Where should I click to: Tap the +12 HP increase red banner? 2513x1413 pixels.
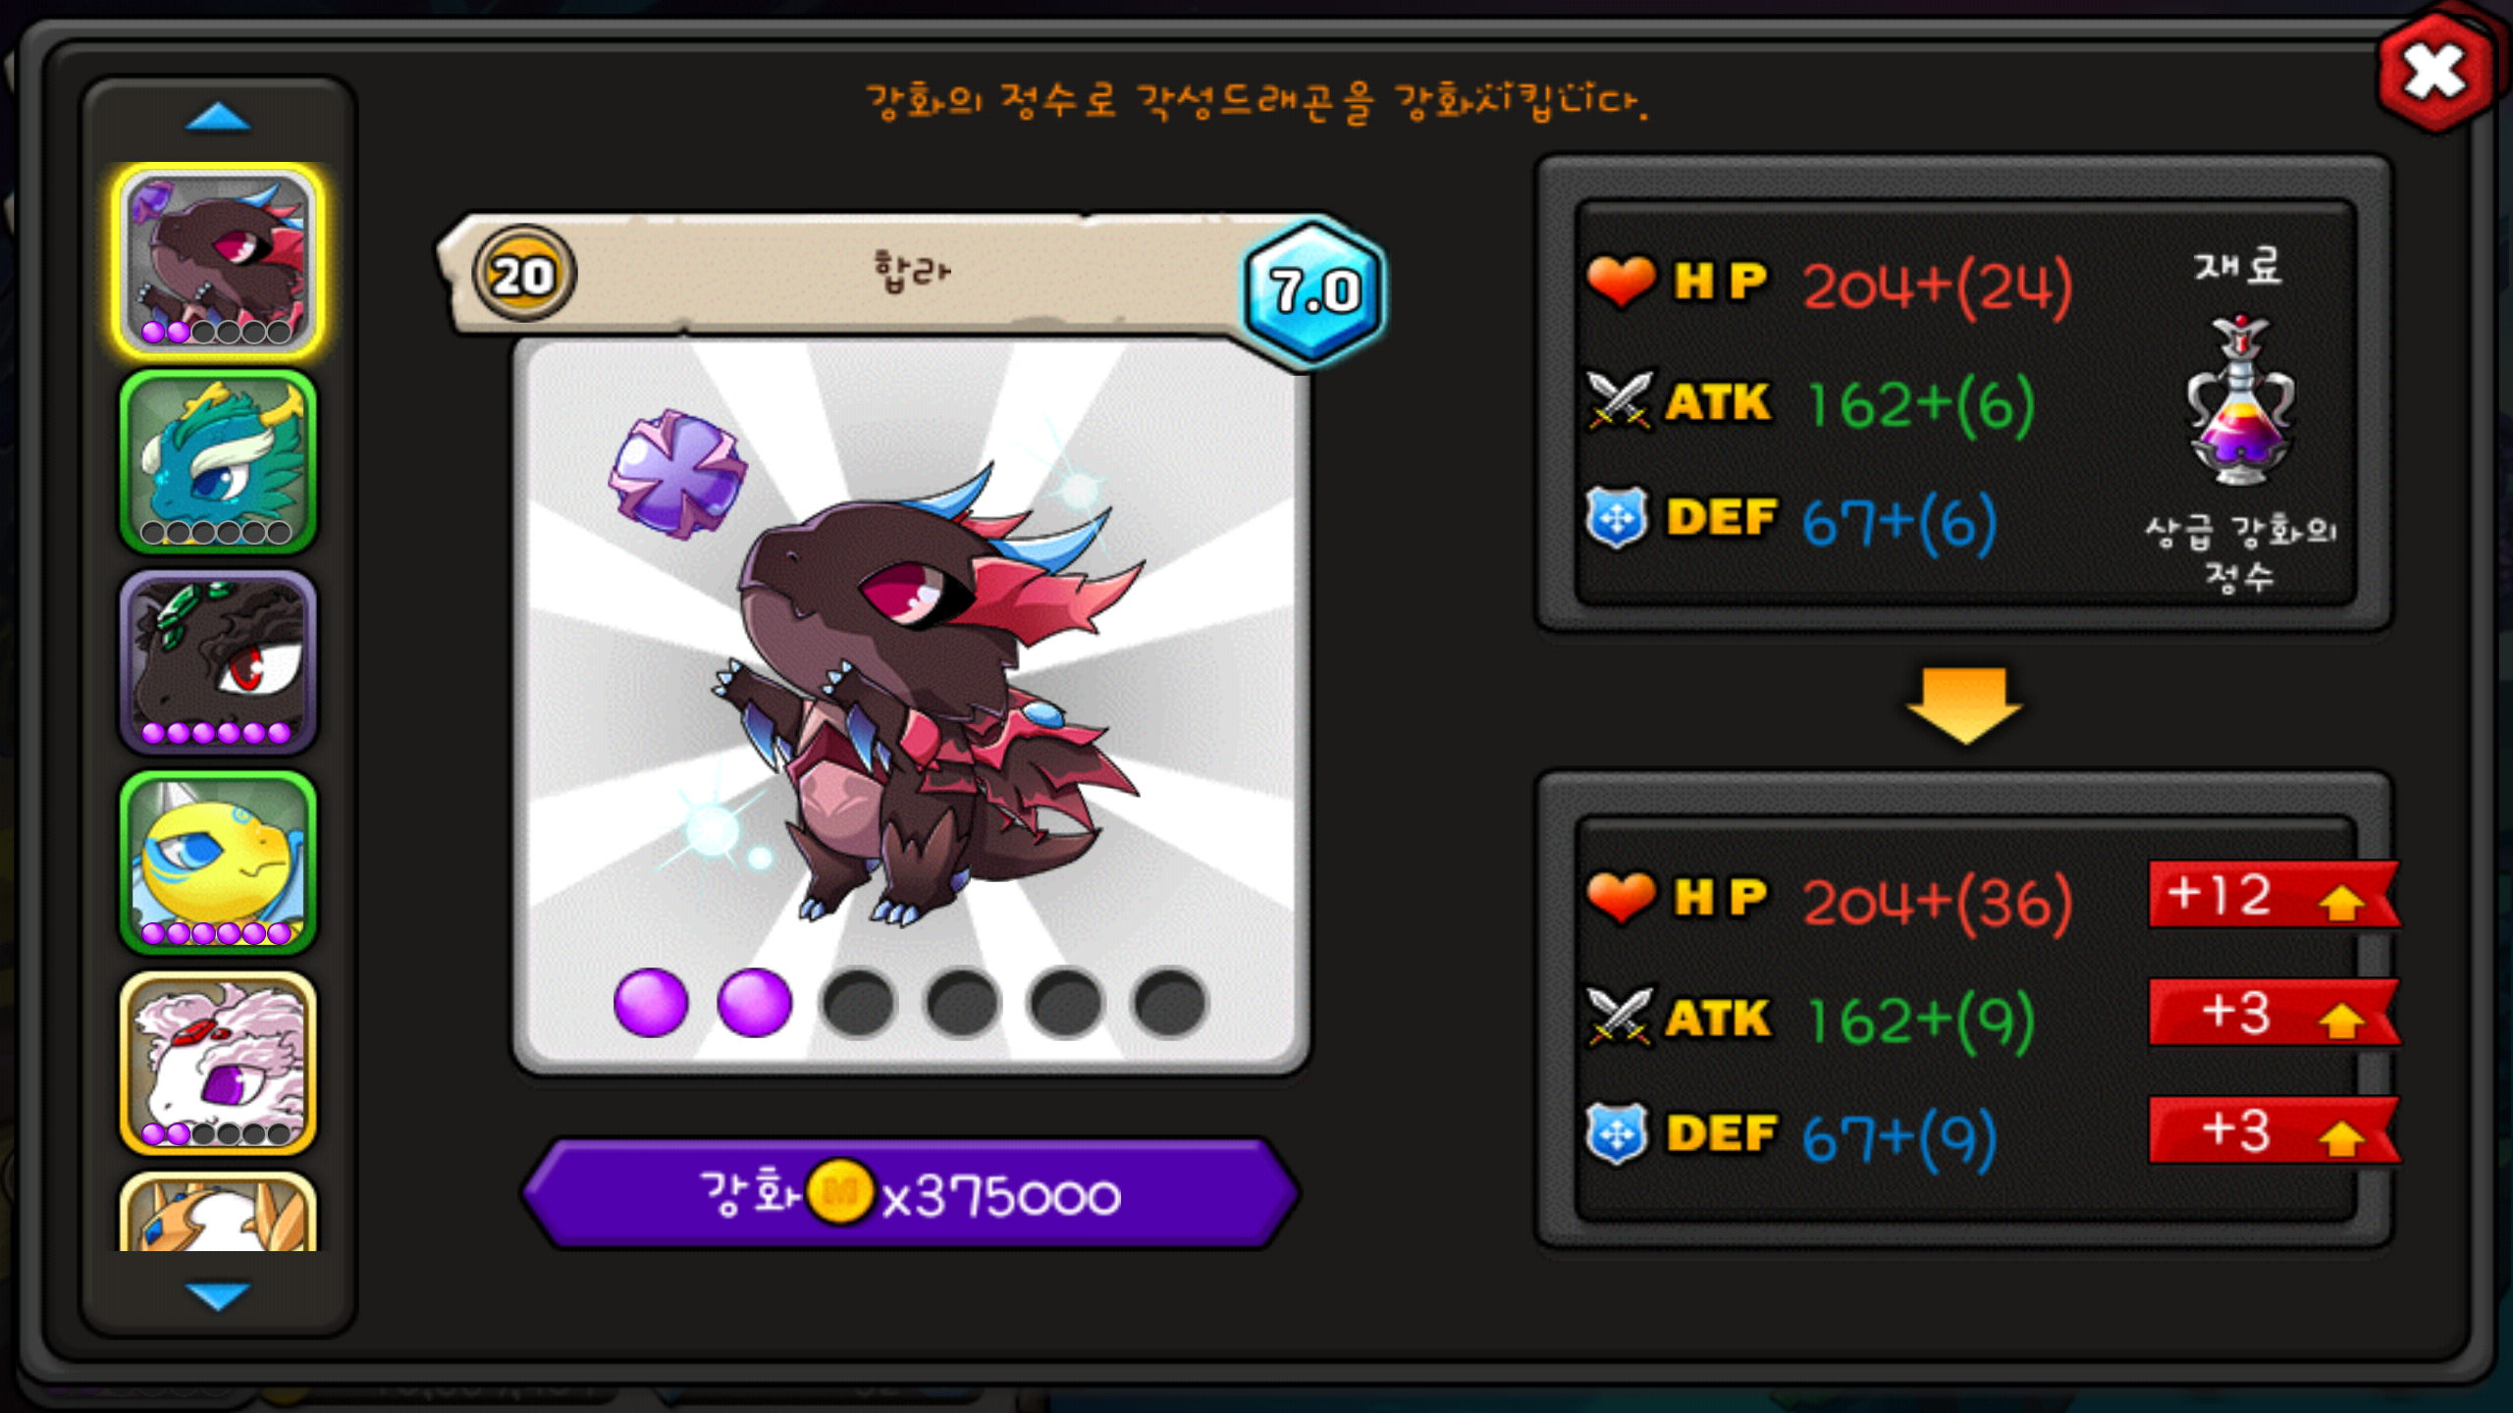point(2273,895)
